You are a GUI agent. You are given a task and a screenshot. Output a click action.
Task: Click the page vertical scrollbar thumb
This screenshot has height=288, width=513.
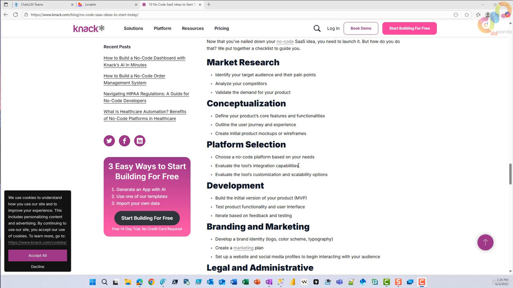click(x=511, y=174)
